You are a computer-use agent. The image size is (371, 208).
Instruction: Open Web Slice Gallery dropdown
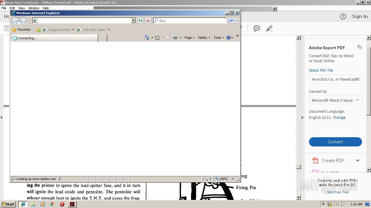click(93, 29)
